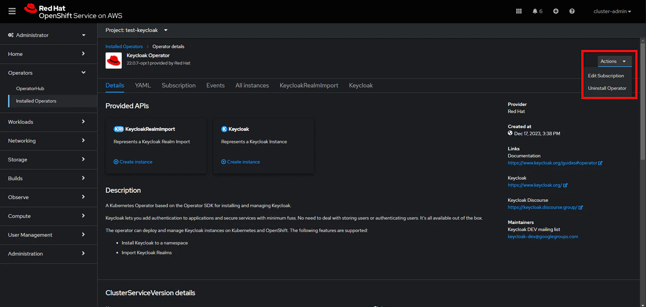
Task: Expand the Storage navigation section
Action: 48,160
